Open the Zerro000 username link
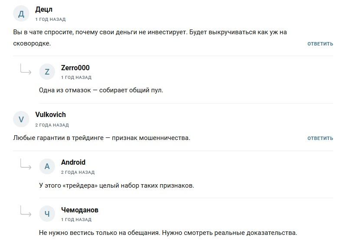The width and height of the screenshot is (337, 244). pyautogui.click(x=75, y=68)
